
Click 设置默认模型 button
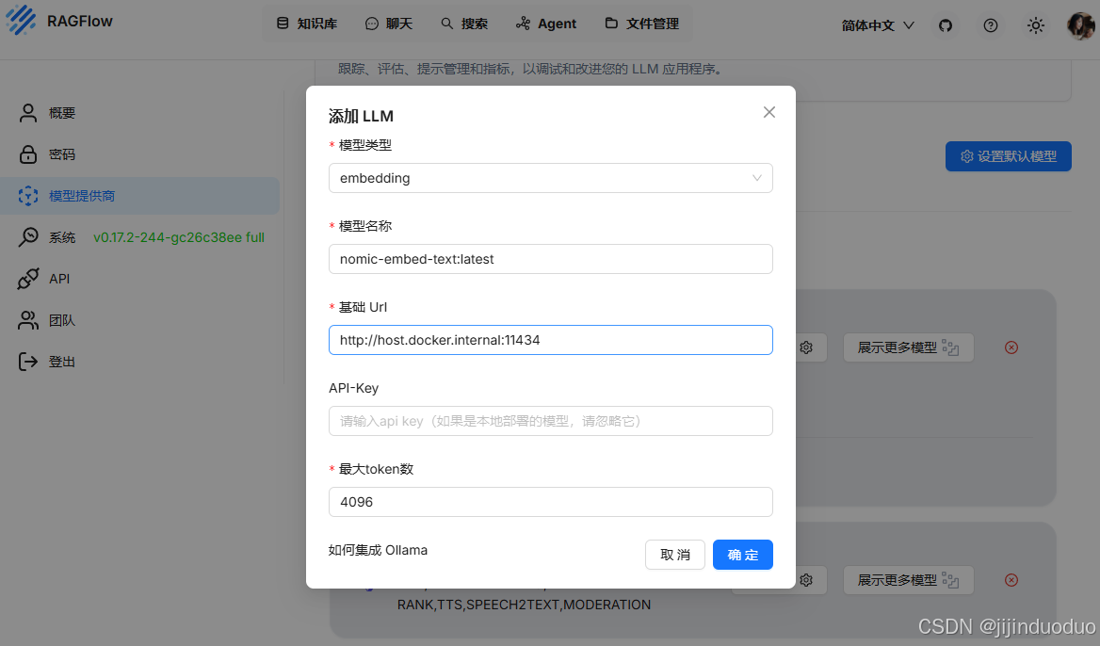pyautogui.click(x=1008, y=156)
